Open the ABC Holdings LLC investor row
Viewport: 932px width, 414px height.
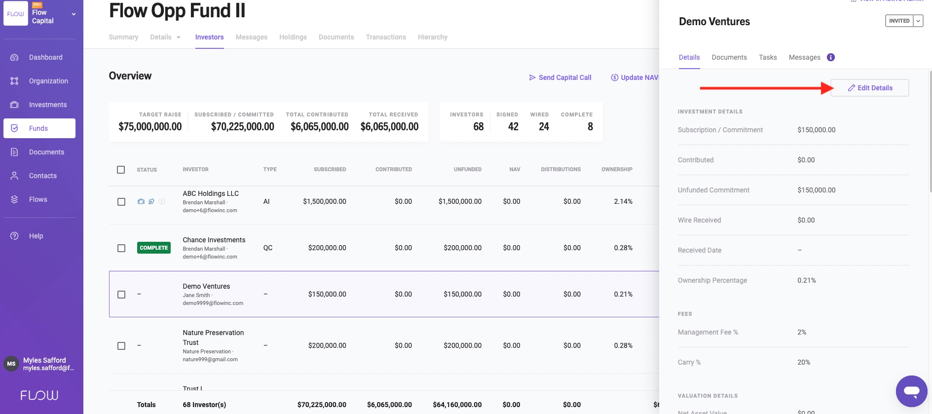click(384, 201)
